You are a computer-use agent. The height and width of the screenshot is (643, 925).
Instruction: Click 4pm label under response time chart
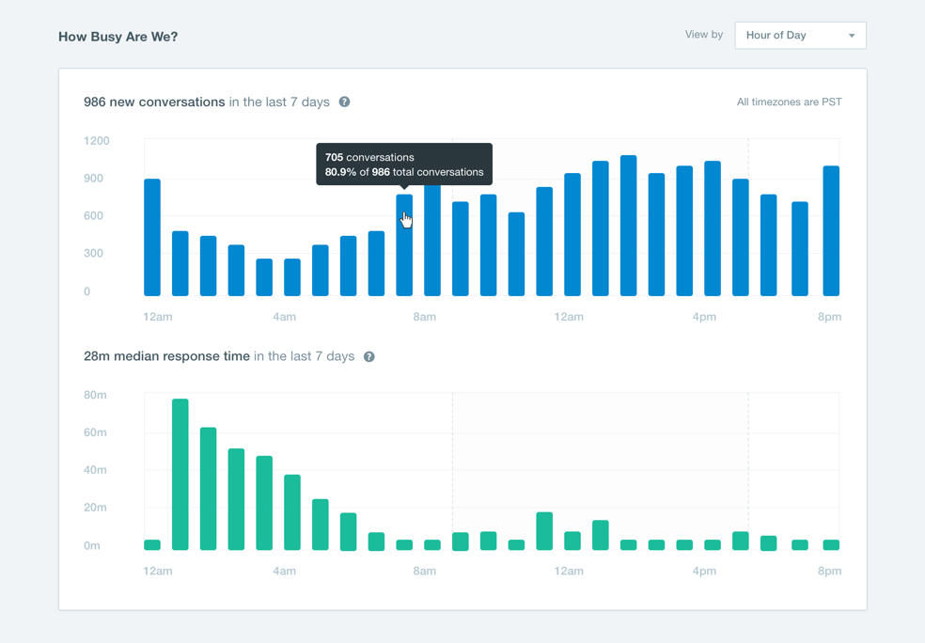coord(704,571)
